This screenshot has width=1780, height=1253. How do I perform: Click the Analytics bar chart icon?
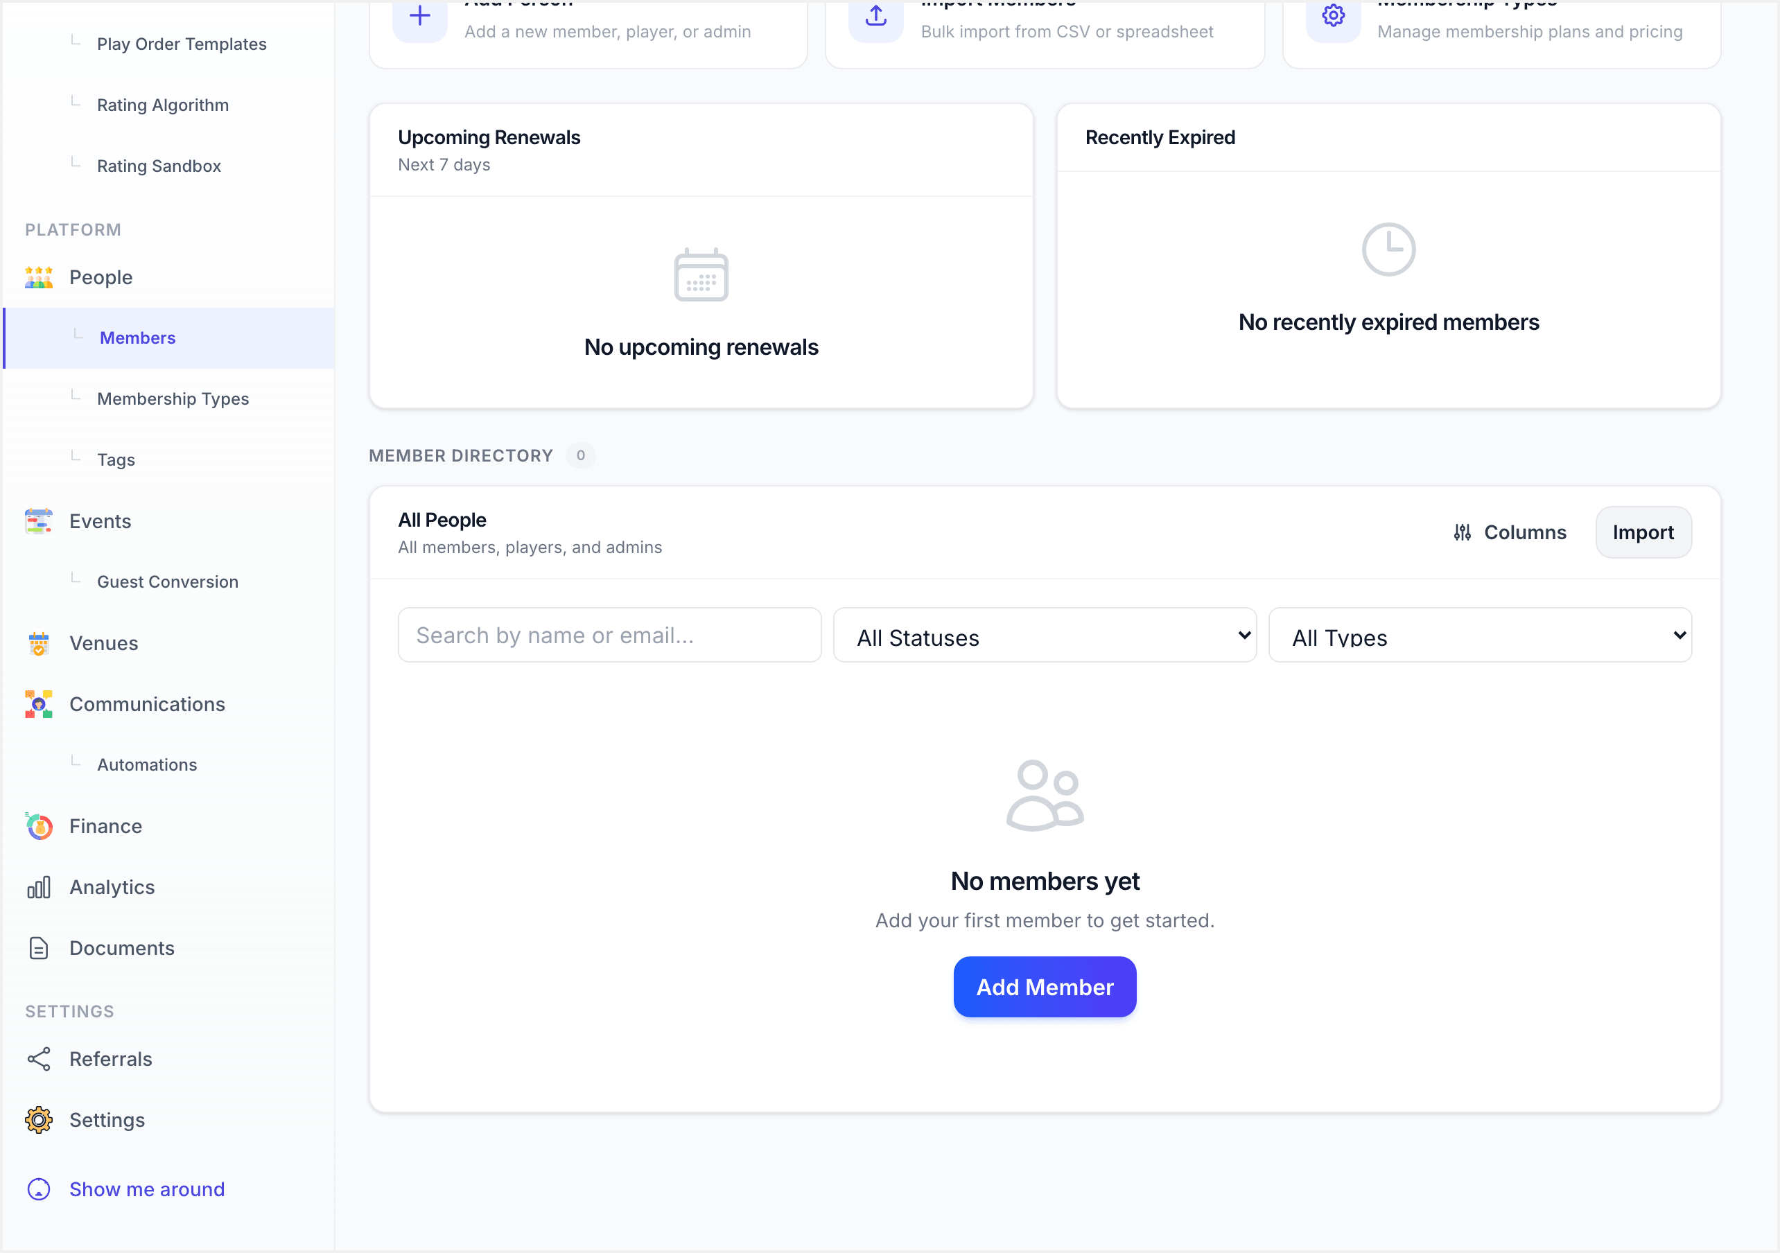38,887
